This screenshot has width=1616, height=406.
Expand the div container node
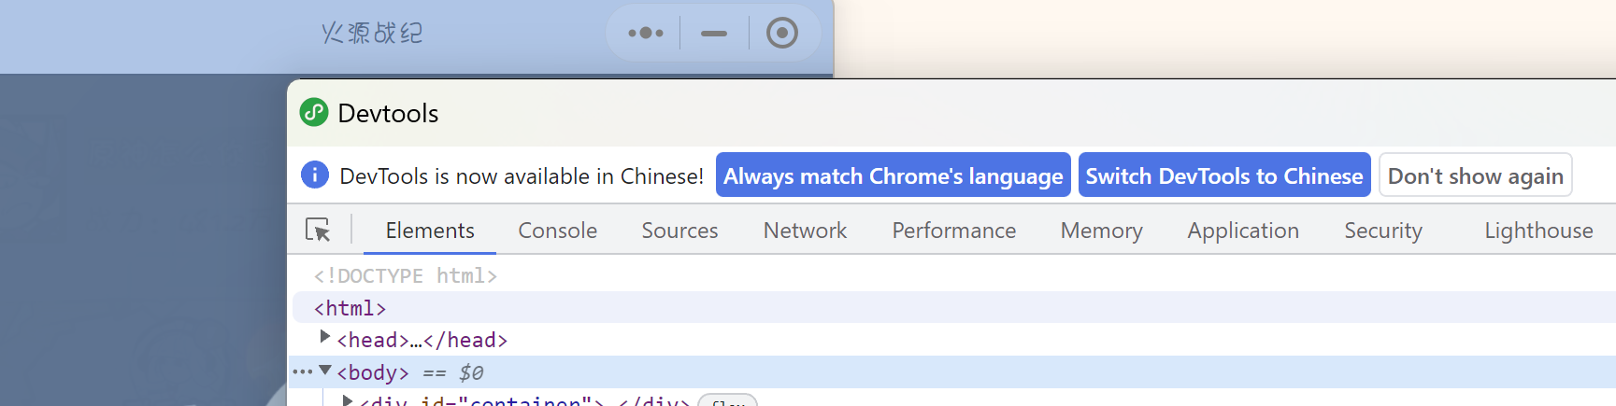(348, 401)
